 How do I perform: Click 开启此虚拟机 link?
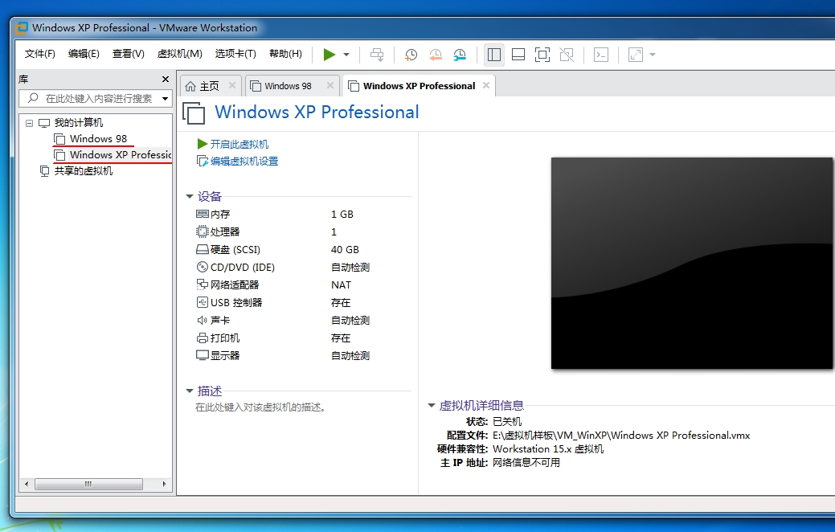pyautogui.click(x=239, y=145)
